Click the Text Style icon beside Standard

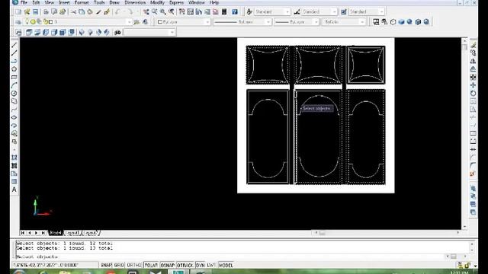[249, 12]
